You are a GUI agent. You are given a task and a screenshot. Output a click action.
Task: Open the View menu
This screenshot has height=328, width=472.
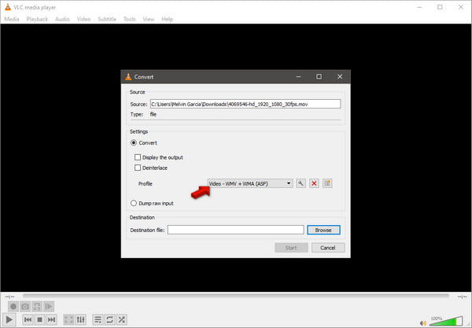149,19
